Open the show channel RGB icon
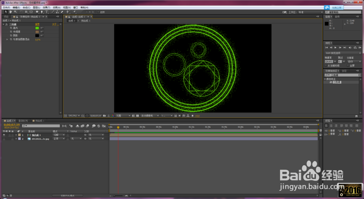The width and height of the screenshot is (364, 199). point(113,115)
